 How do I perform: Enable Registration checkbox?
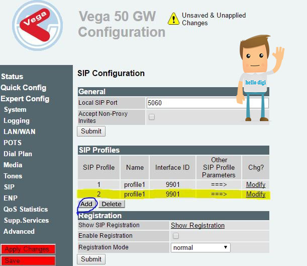click(176, 236)
